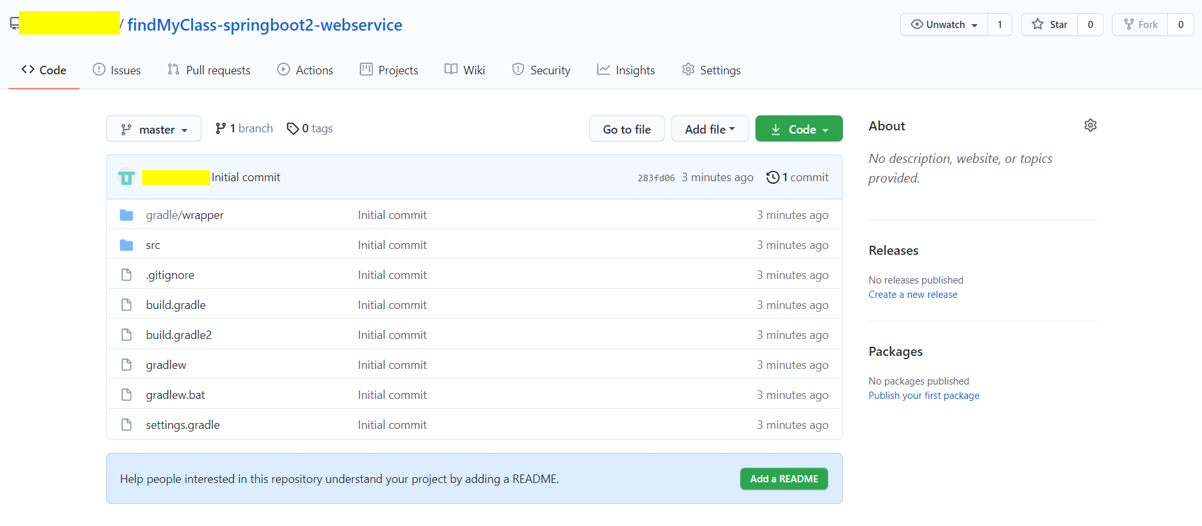
Task: Open the green Code download dropdown
Action: (799, 129)
